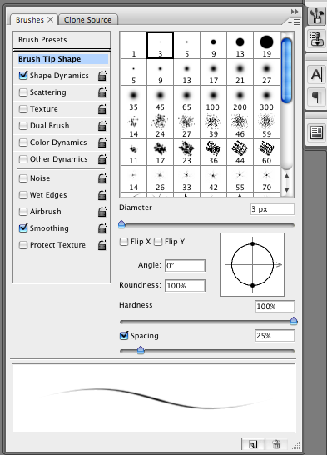Click the Hardness slider handle

[294, 321]
